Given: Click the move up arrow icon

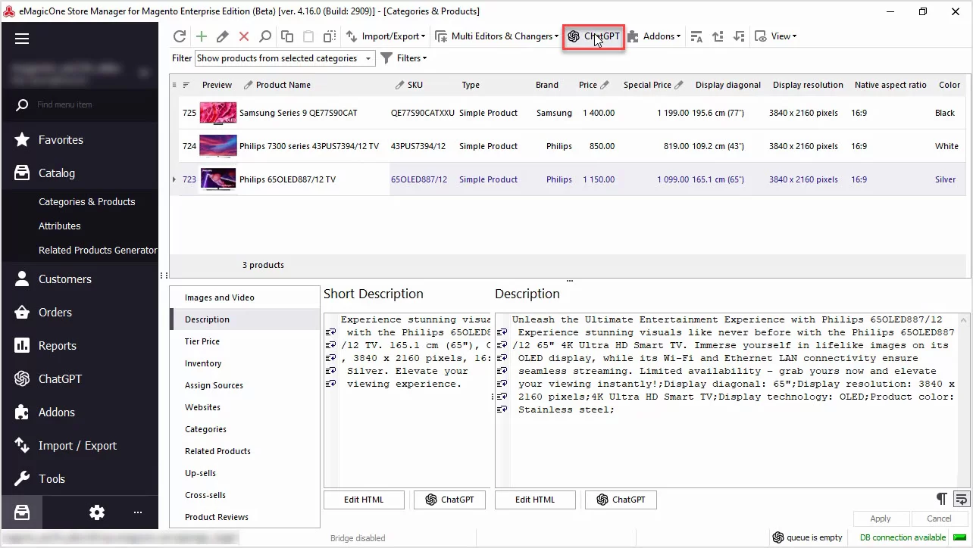Looking at the screenshot, I should (x=718, y=36).
